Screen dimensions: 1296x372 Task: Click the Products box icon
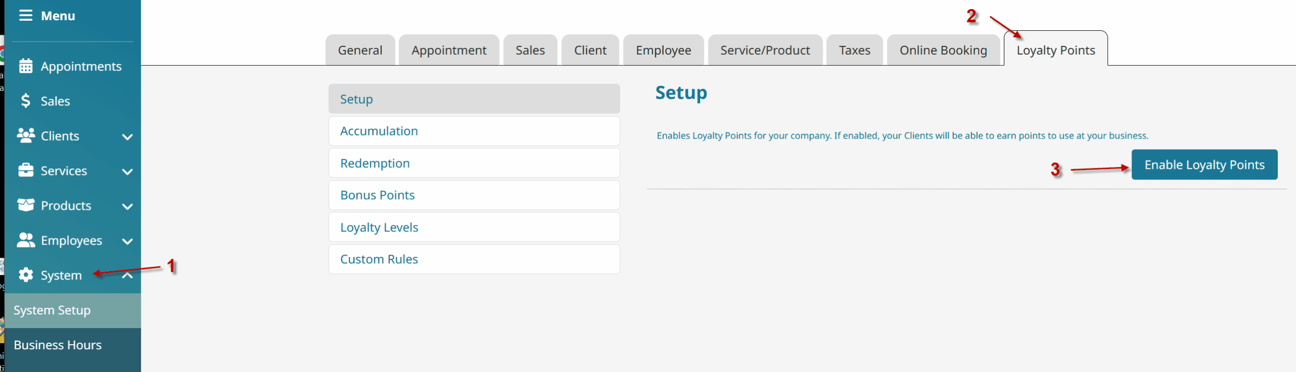click(x=26, y=205)
